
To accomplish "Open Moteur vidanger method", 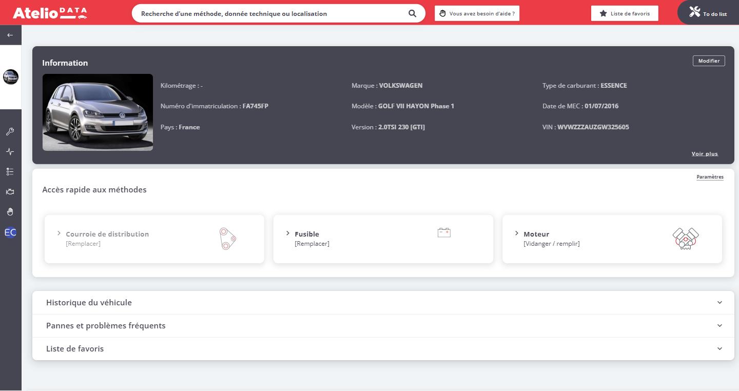I will (612, 239).
